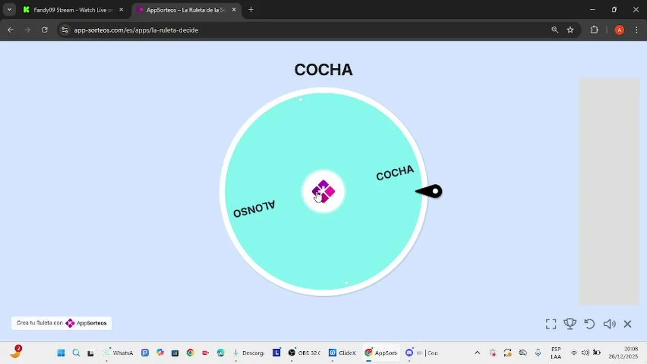Screen dimensions: 647x364
Task: Open the weather widget with badge 2
Action: tap(15, 352)
